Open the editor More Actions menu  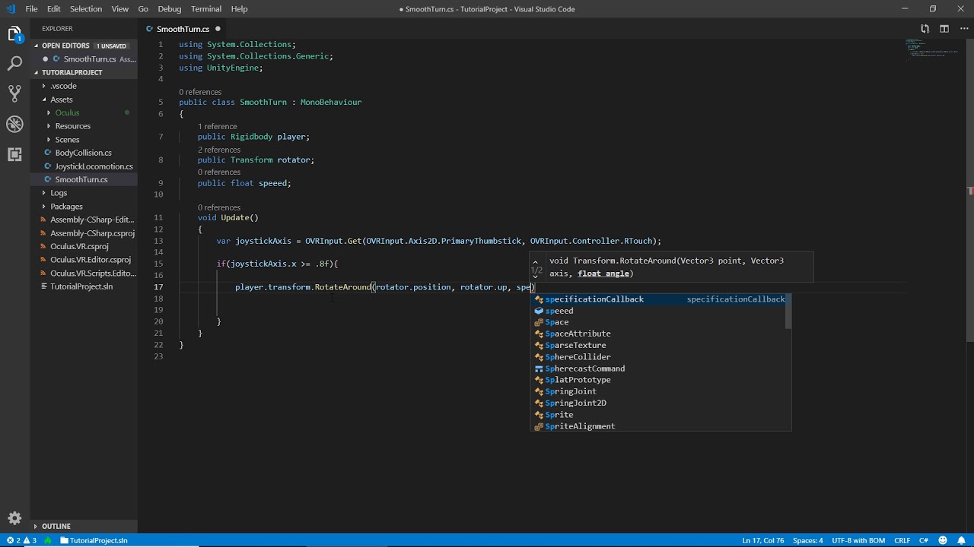(x=963, y=29)
